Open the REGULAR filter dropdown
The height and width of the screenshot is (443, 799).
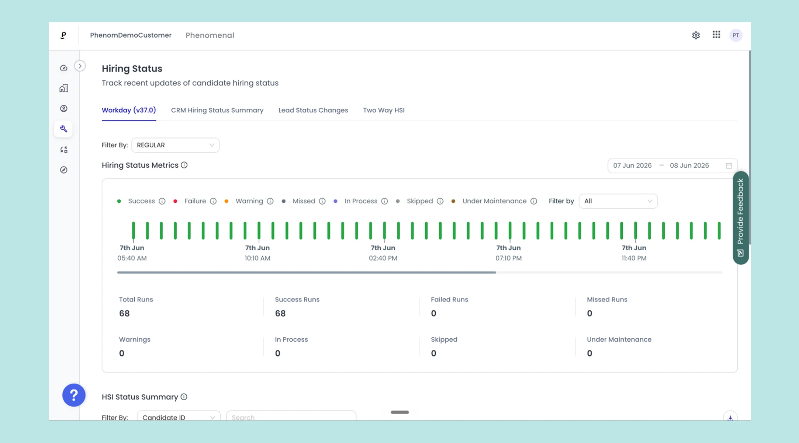175,145
